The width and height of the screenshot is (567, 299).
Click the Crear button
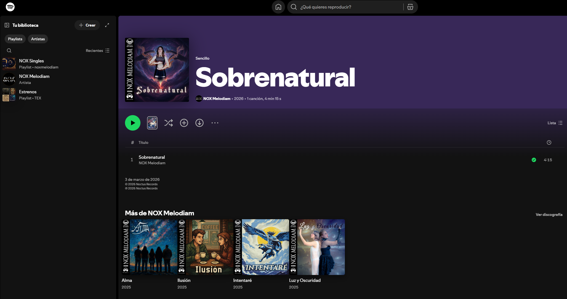tap(87, 25)
